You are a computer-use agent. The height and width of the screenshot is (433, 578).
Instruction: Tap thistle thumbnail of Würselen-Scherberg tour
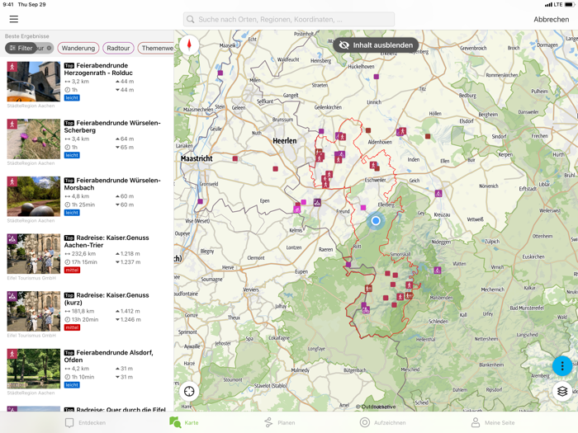click(34, 139)
